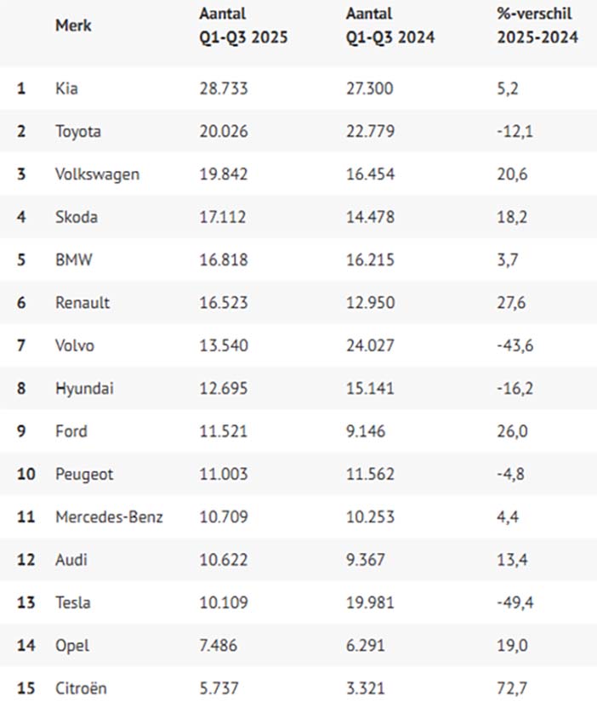Click Ford's 2025 count 11.521
The height and width of the screenshot is (707, 597).
[x=224, y=431]
